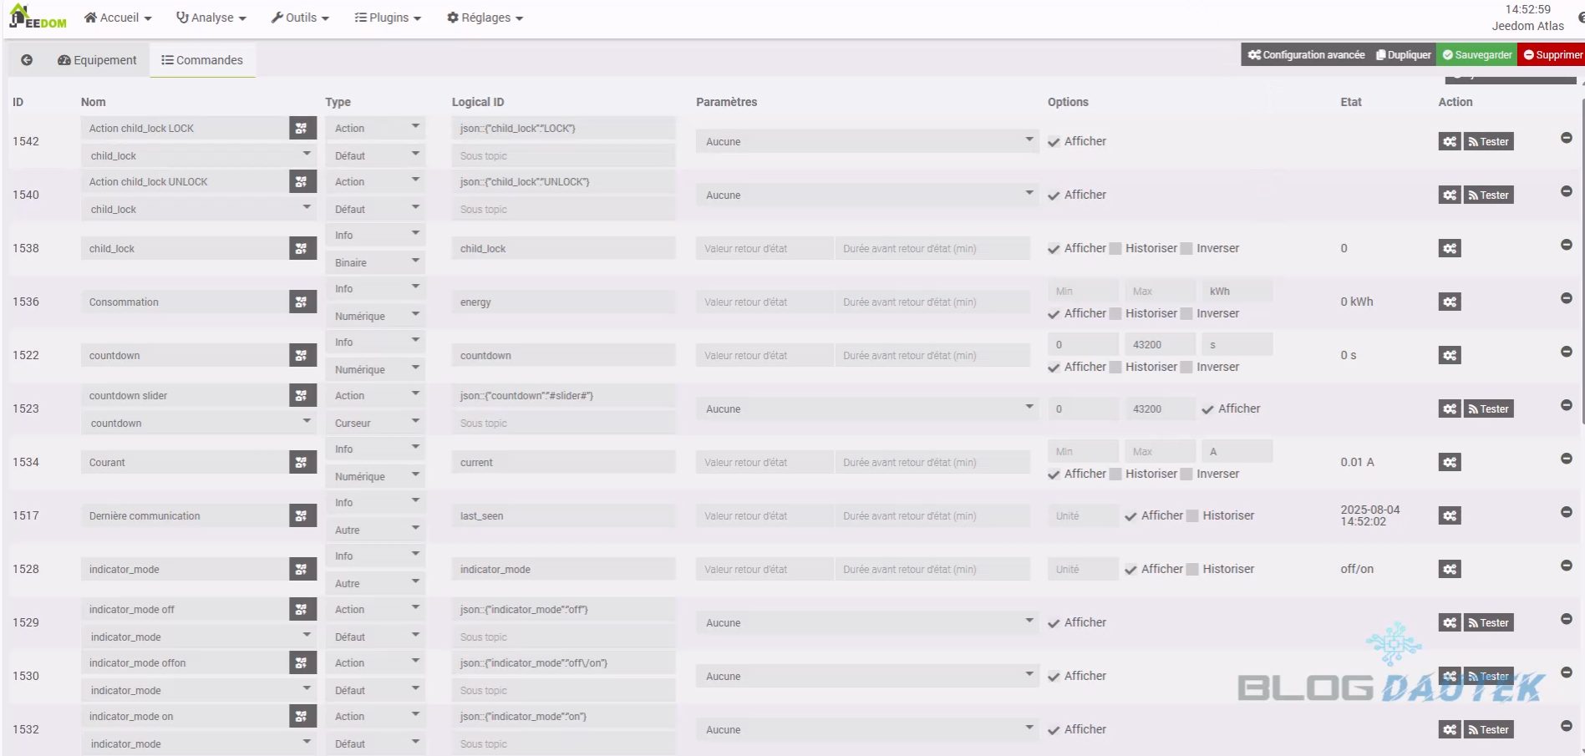The width and height of the screenshot is (1585, 756).
Task: Open Curseur subtype dropdown of countdown slider
Action: click(x=375, y=423)
